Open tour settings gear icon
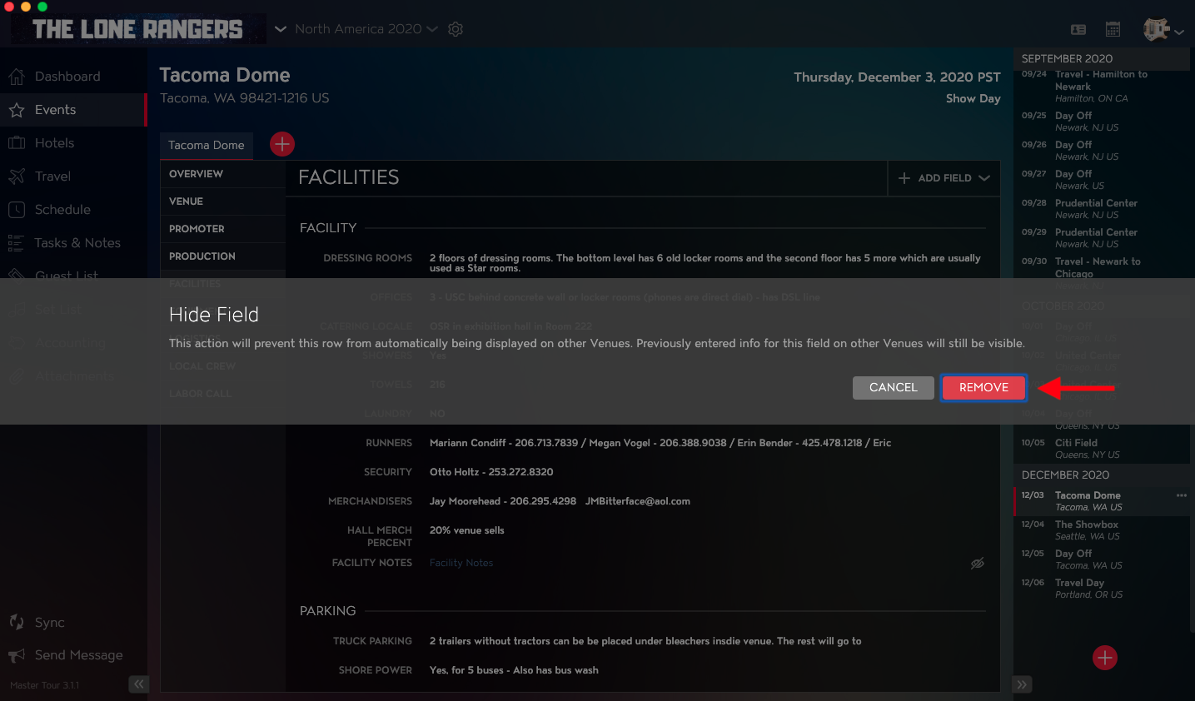Viewport: 1195px width, 701px height. (x=456, y=29)
